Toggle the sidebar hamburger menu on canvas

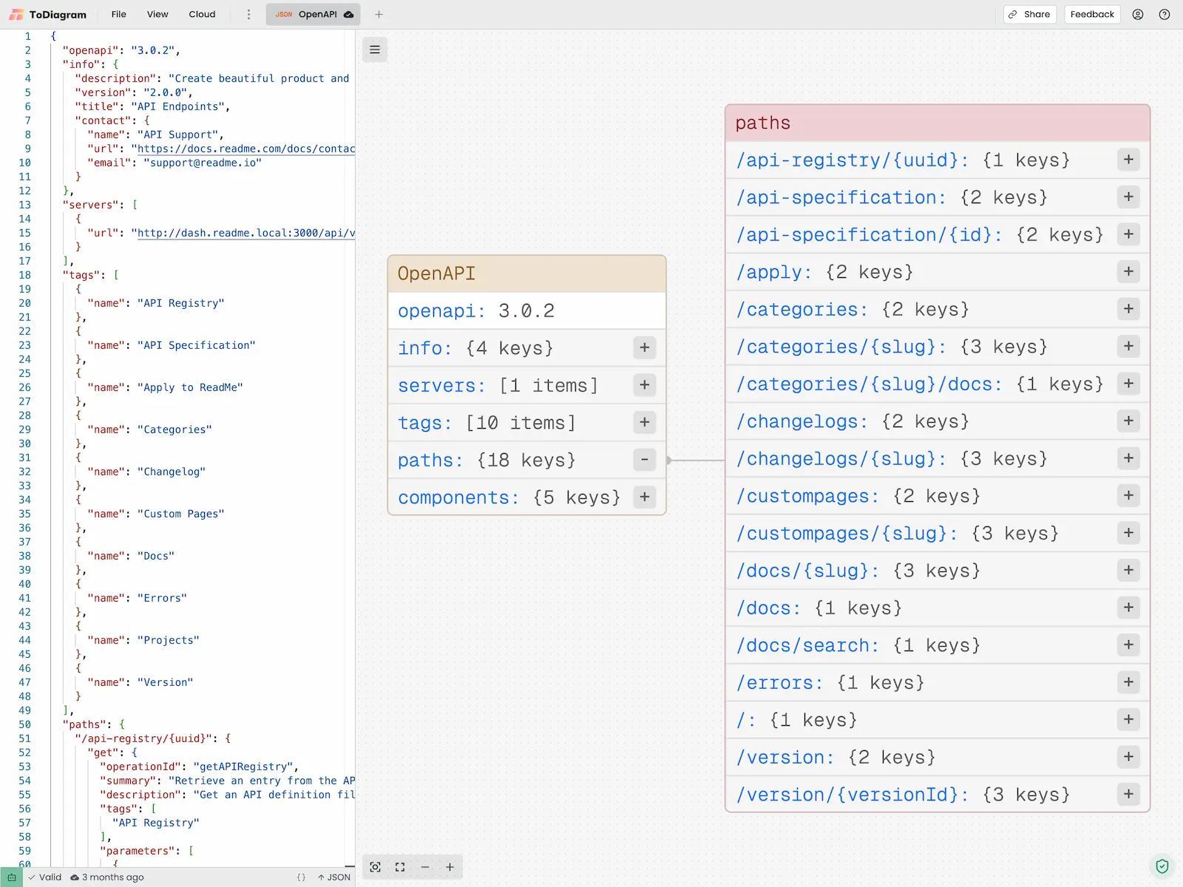(x=375, y=50)
